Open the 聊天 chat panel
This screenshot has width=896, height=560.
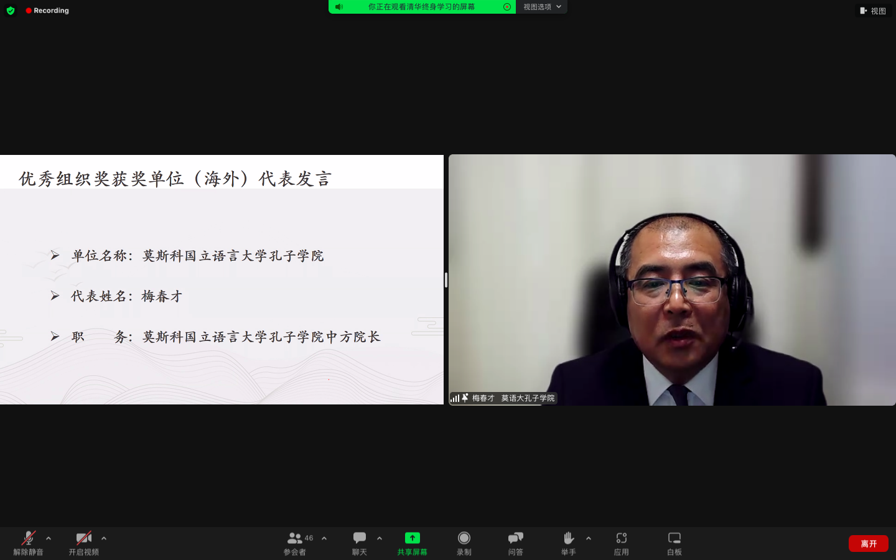[x=360, y=543]
